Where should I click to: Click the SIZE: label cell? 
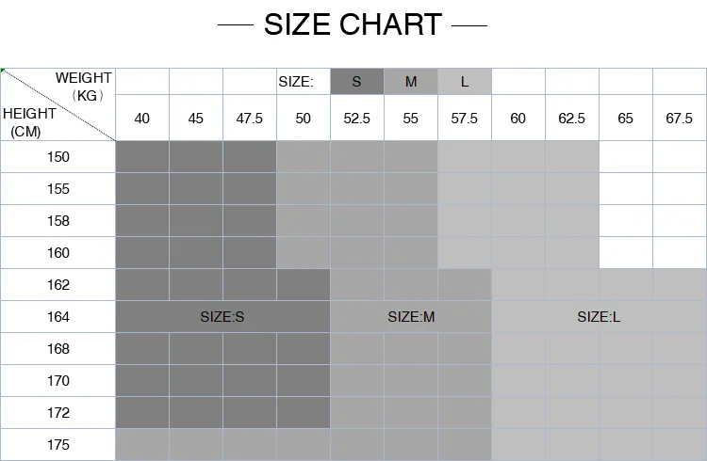tap(304, 82)
